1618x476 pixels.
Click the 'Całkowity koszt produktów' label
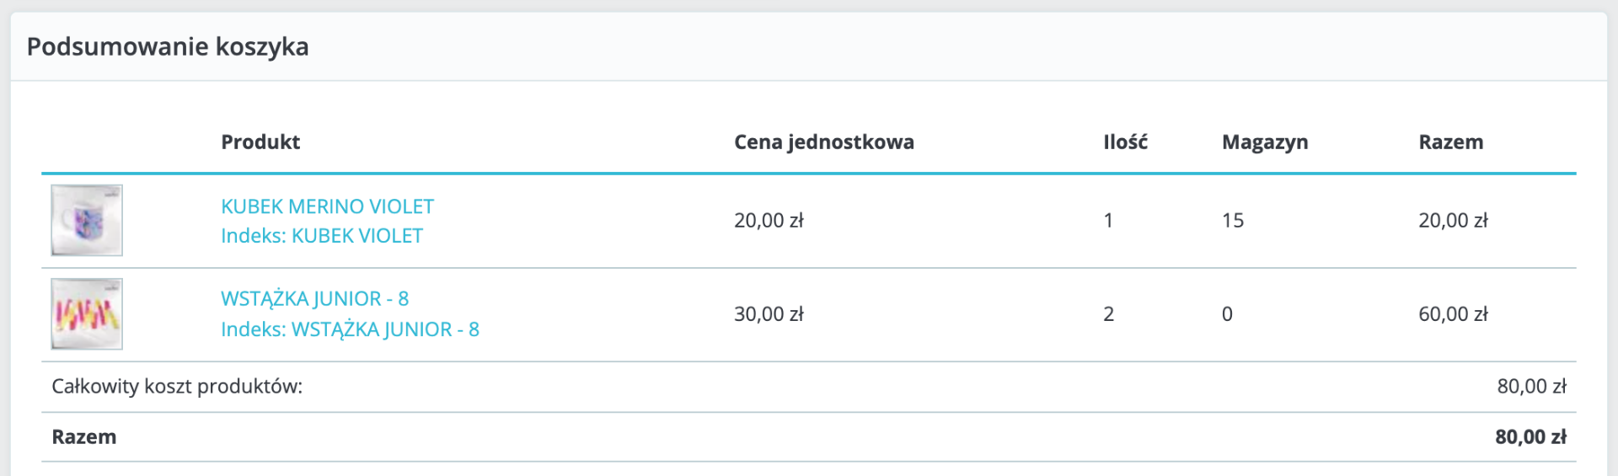[x=177, y=387]
